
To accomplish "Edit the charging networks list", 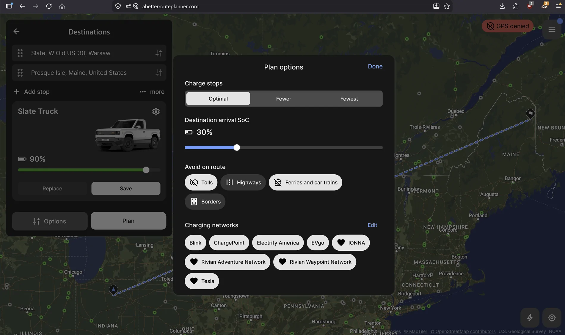I will click(x=372, y=225).
